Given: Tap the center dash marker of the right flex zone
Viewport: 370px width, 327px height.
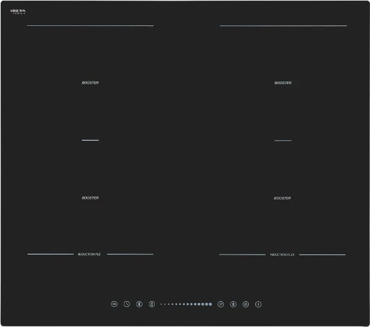Looking at the screenshot, I should tap(283, 141).
